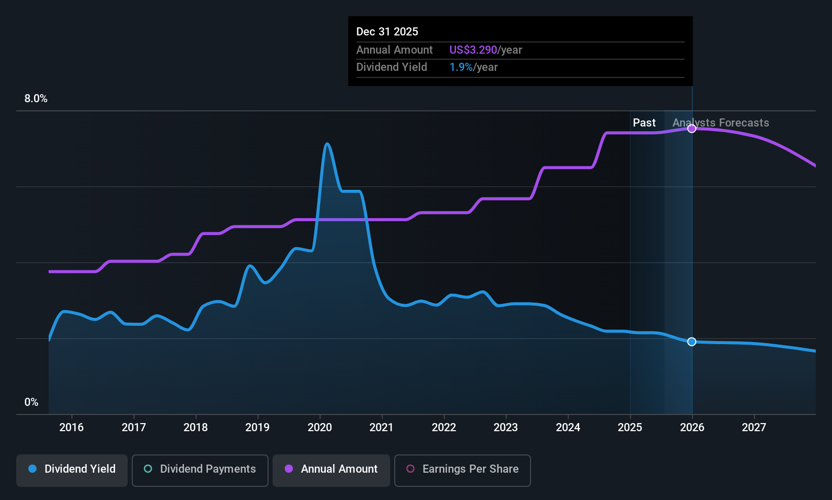This screenshot has height=500, width=832.
Task: Click the 2018 x-axis label
Action: [196, 427]
